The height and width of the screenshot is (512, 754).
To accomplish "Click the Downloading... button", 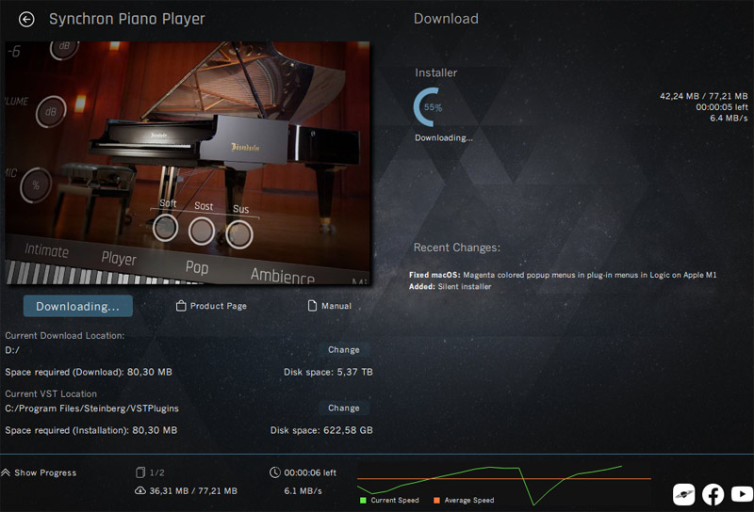I will [78, 307].
